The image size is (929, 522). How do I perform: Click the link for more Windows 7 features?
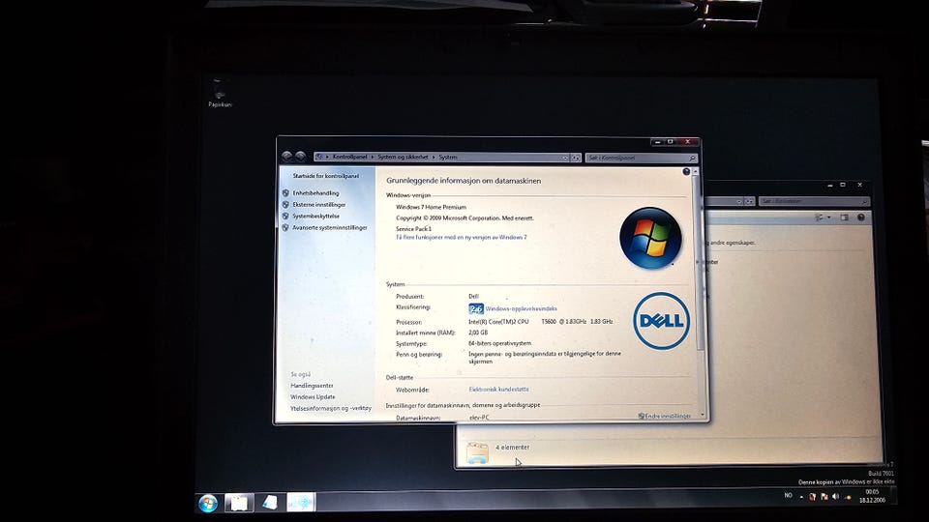click(x=461, y=238)
